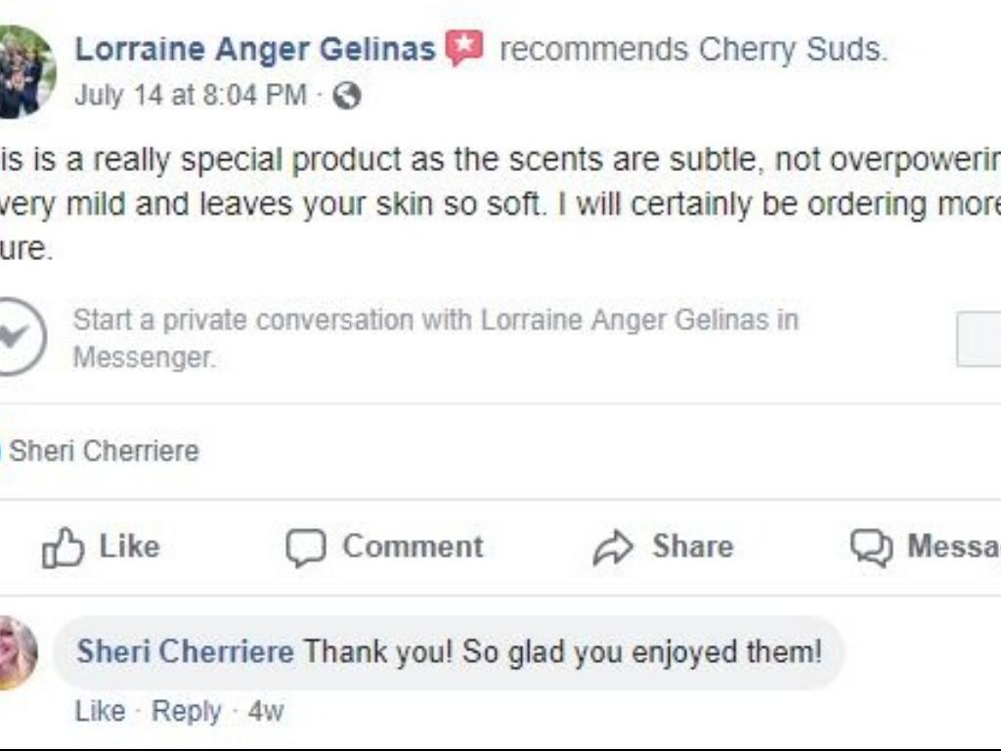View Sheri Cherriere in the reactions list
Viewport: 1001px width, 751px height.
[104, 451]
